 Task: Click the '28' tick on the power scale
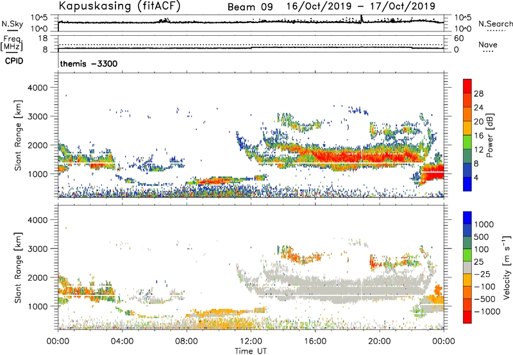point(478,94)
